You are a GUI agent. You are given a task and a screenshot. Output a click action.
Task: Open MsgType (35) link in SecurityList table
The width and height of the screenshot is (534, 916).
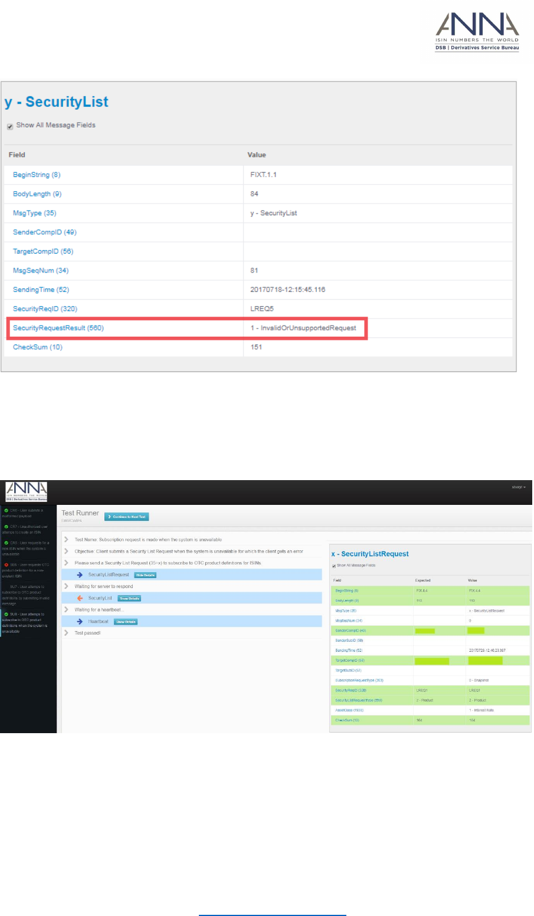(x=35, y=213)
